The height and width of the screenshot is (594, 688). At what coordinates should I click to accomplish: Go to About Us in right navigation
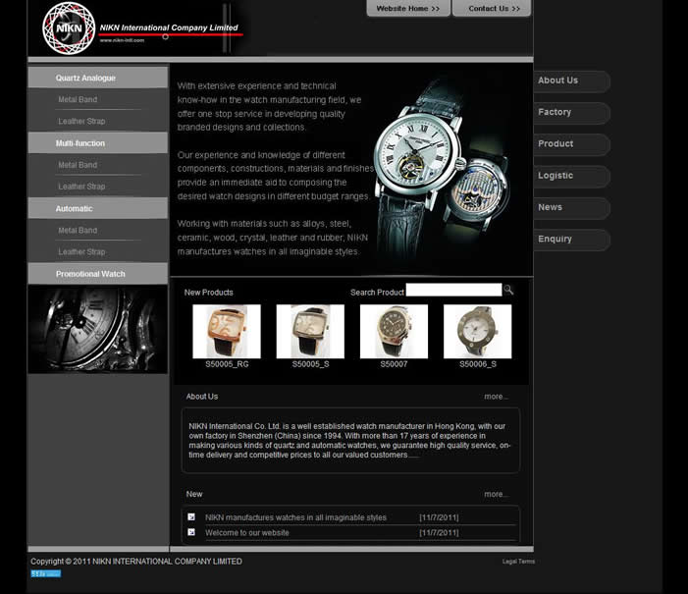[571, 81]
